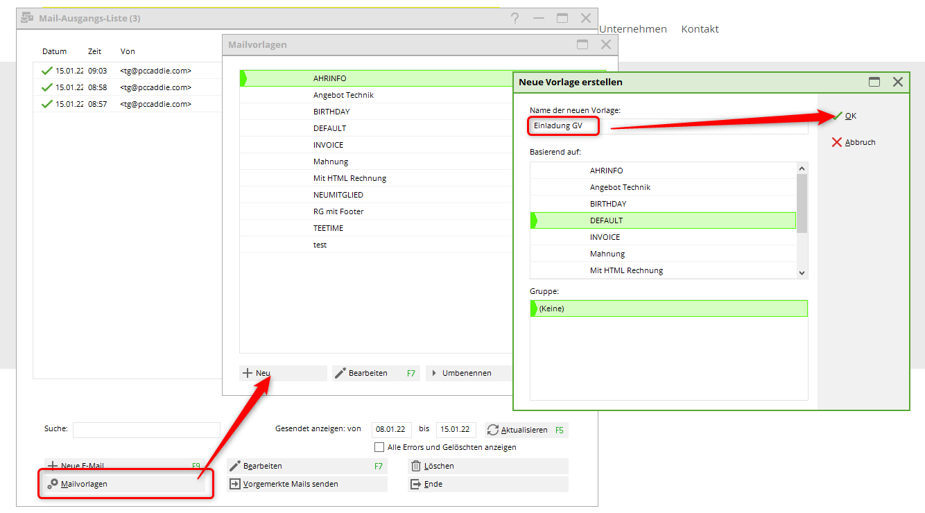Click the scroll-down arrow of Basierend auf list
Viewport: 925px width, 513px height.
tap(802, 273)
